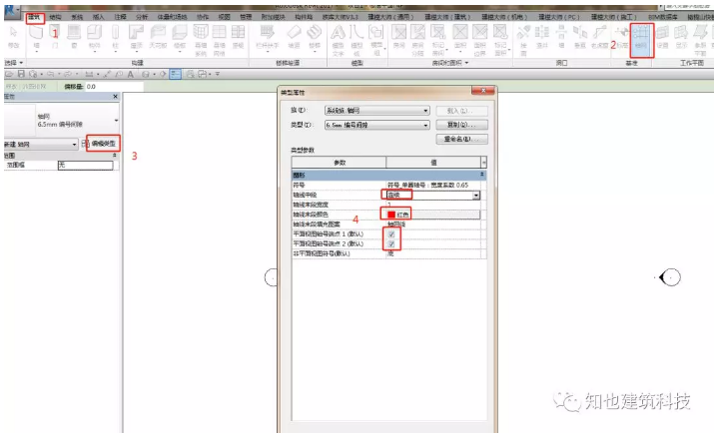Click the 范围框 (Scope Box) value field
The image size is (715, 439).
[x=85, y=165]
